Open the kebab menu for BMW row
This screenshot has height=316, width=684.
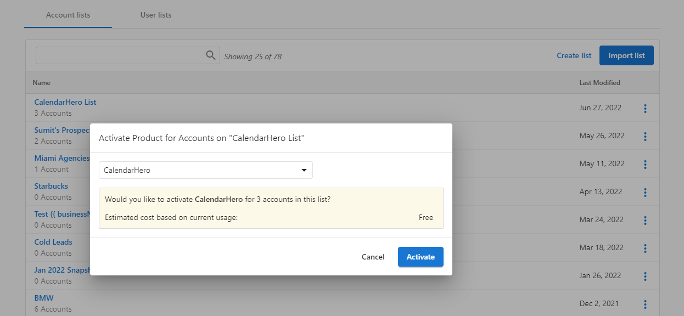tap(645, 304)
